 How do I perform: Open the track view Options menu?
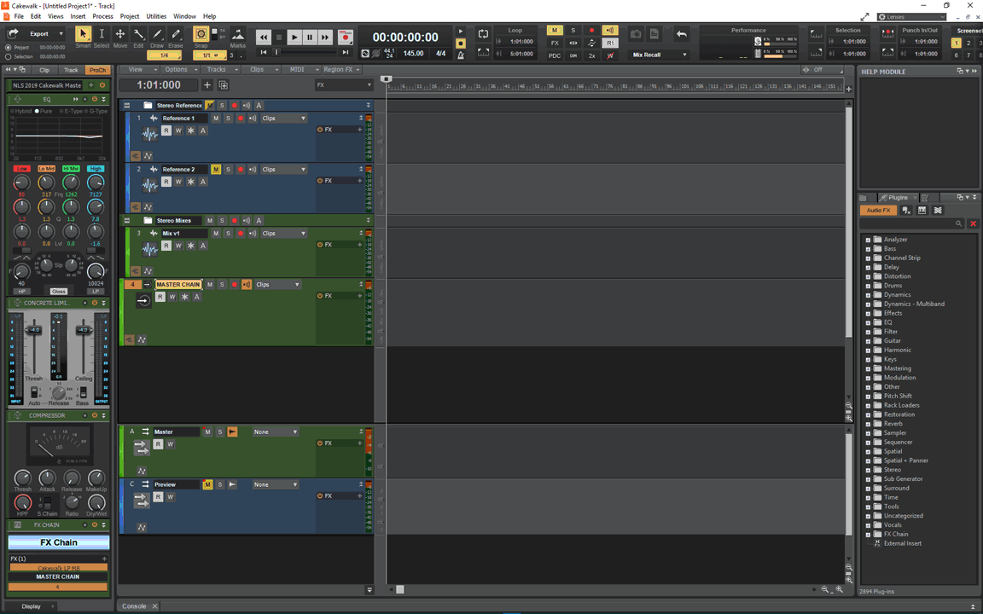(181, 70)
